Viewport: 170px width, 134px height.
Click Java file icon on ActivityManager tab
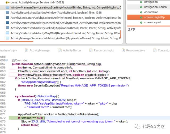[x=27, y=50]
